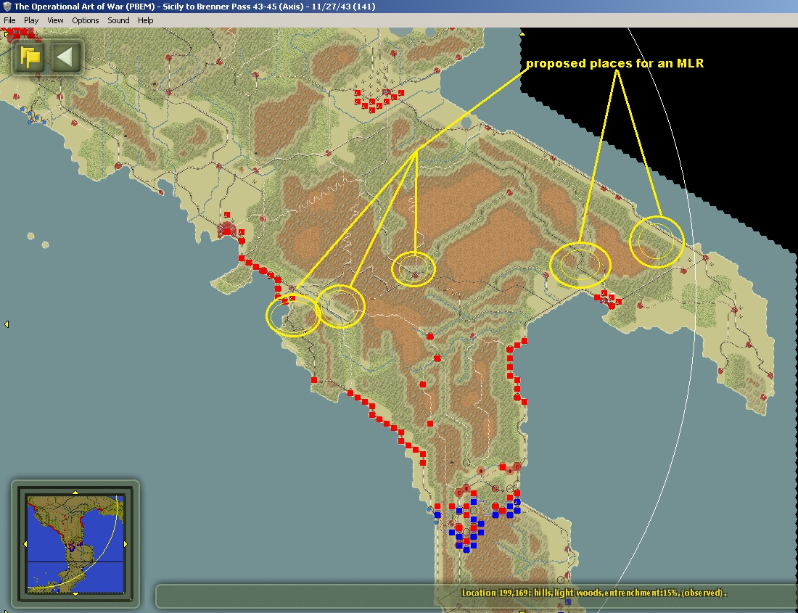Open the Sound menu
This screenshot has width=798, height=613.
[118, 20]
